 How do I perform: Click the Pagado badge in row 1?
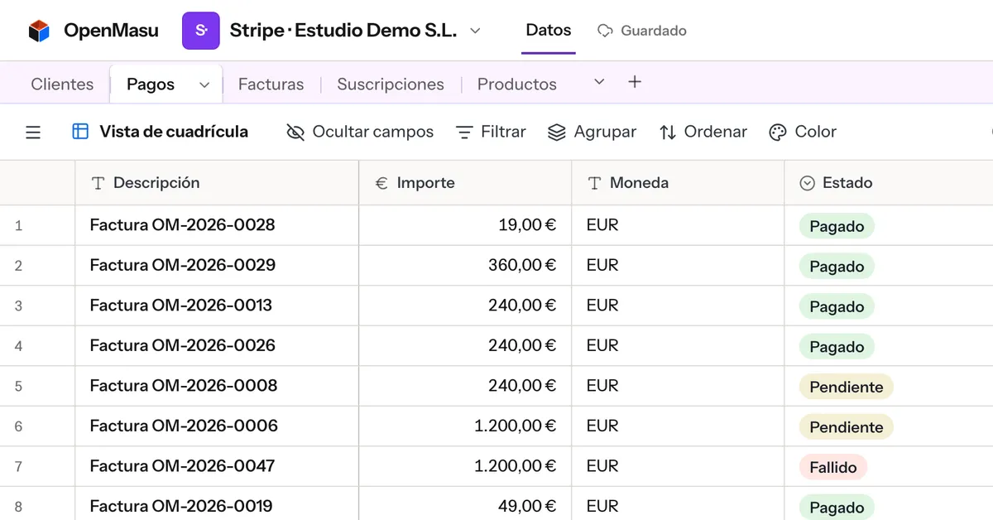tap(837, 226)
